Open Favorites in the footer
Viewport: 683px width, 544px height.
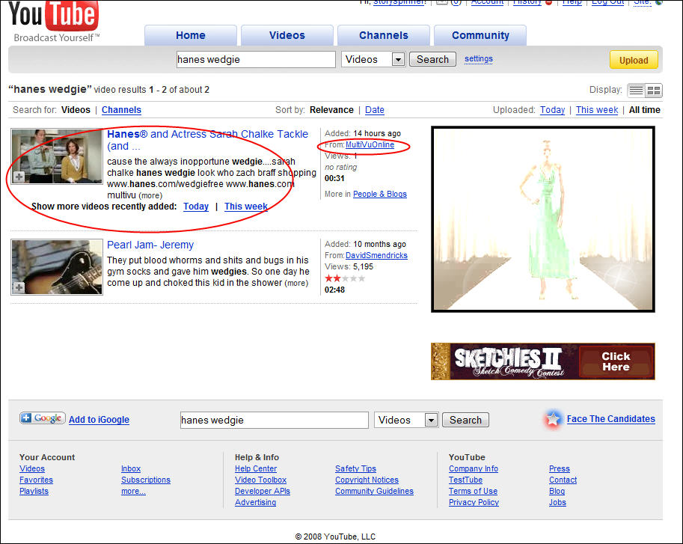tap(36, 480)
